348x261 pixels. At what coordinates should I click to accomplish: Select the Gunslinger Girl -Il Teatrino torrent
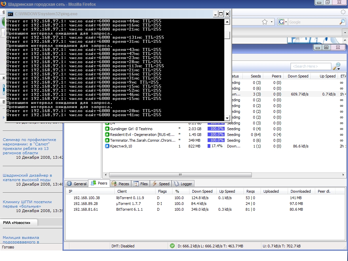click(x=131, y=129)
